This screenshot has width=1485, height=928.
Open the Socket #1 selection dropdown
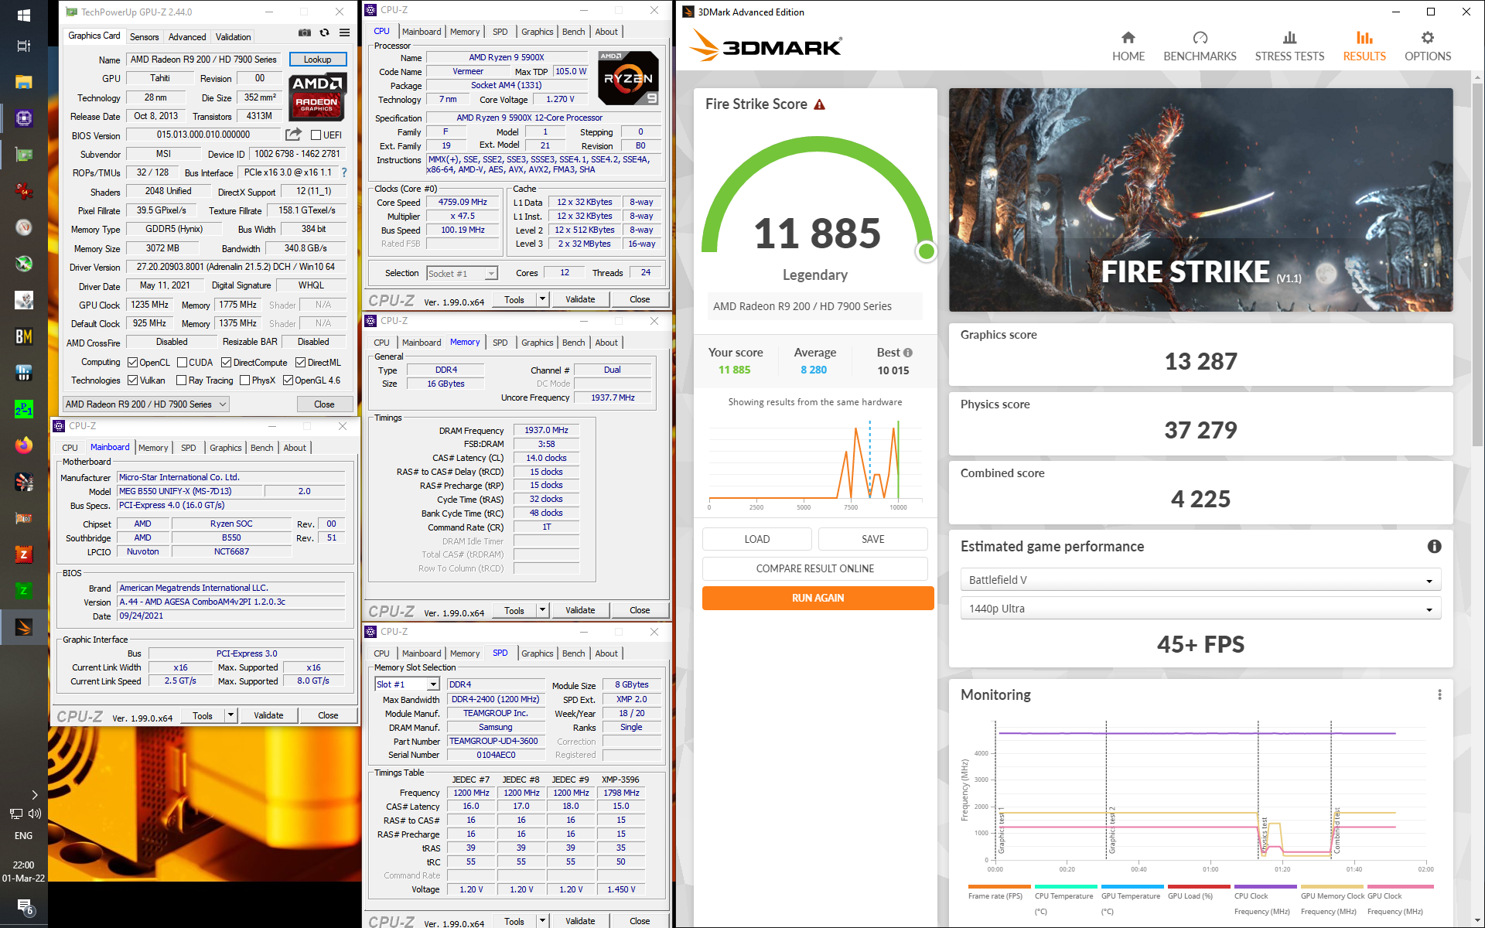462,274
